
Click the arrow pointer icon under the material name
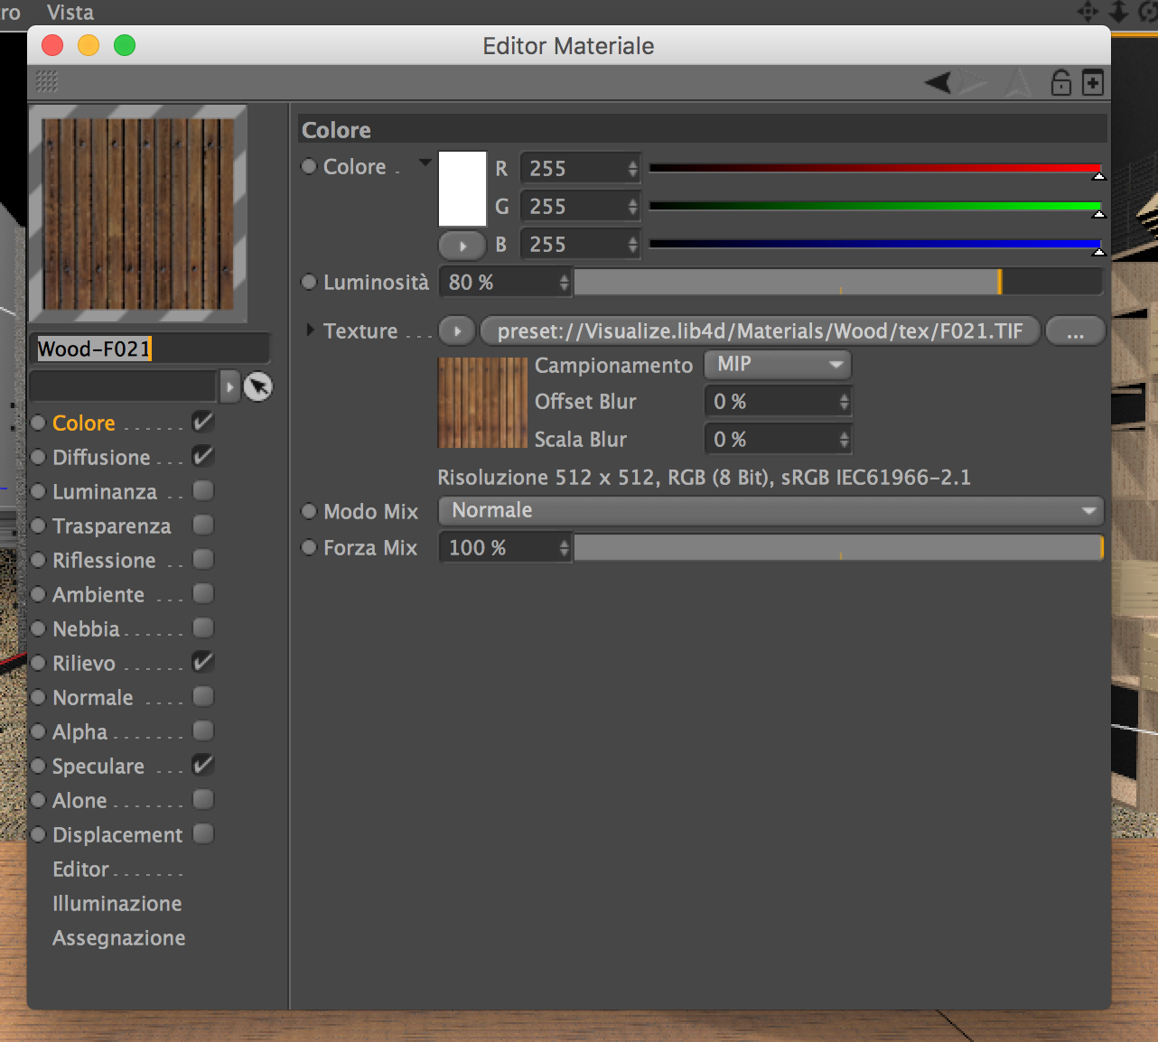point(258,387)
